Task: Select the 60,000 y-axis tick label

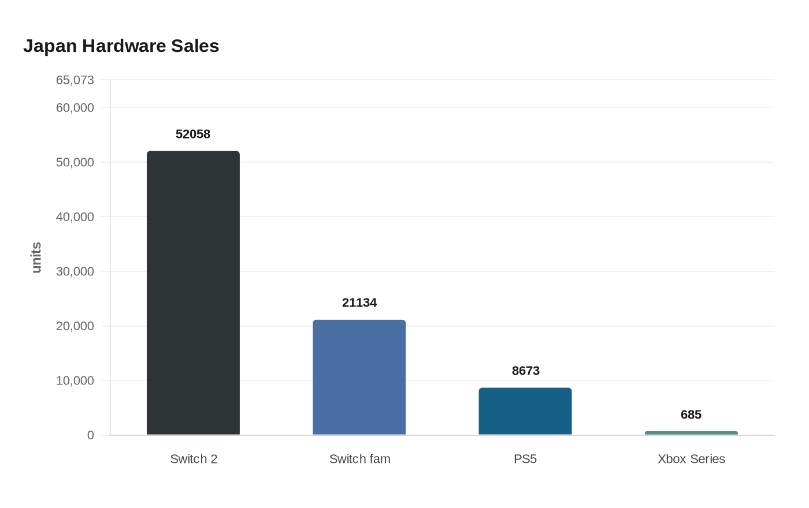Action: (75, 107)
